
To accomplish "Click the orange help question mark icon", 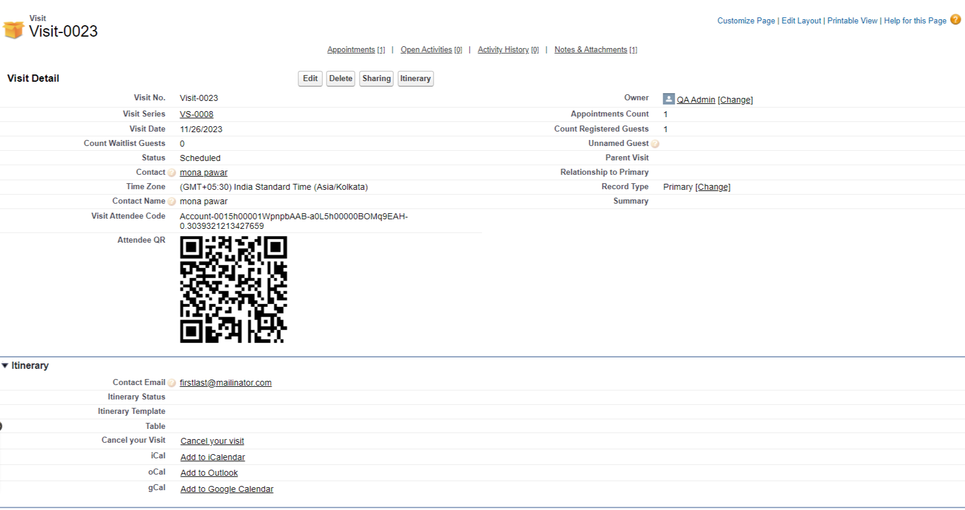I will point(955,20).
